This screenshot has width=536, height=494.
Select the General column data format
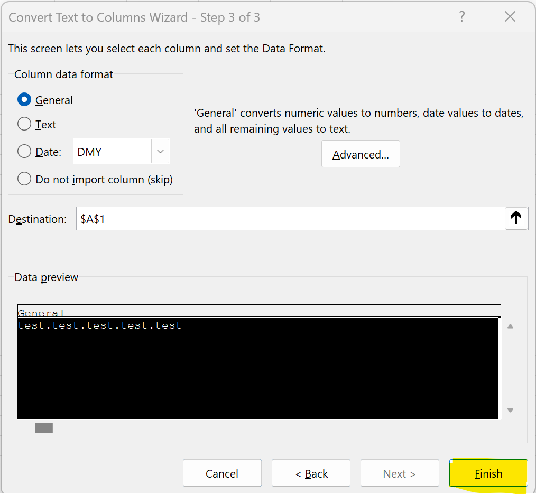coord(24,100)
